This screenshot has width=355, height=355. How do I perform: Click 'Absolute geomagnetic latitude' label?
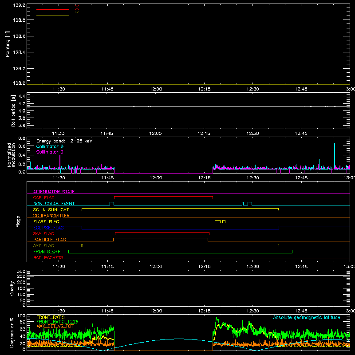[x=307, y=318]
